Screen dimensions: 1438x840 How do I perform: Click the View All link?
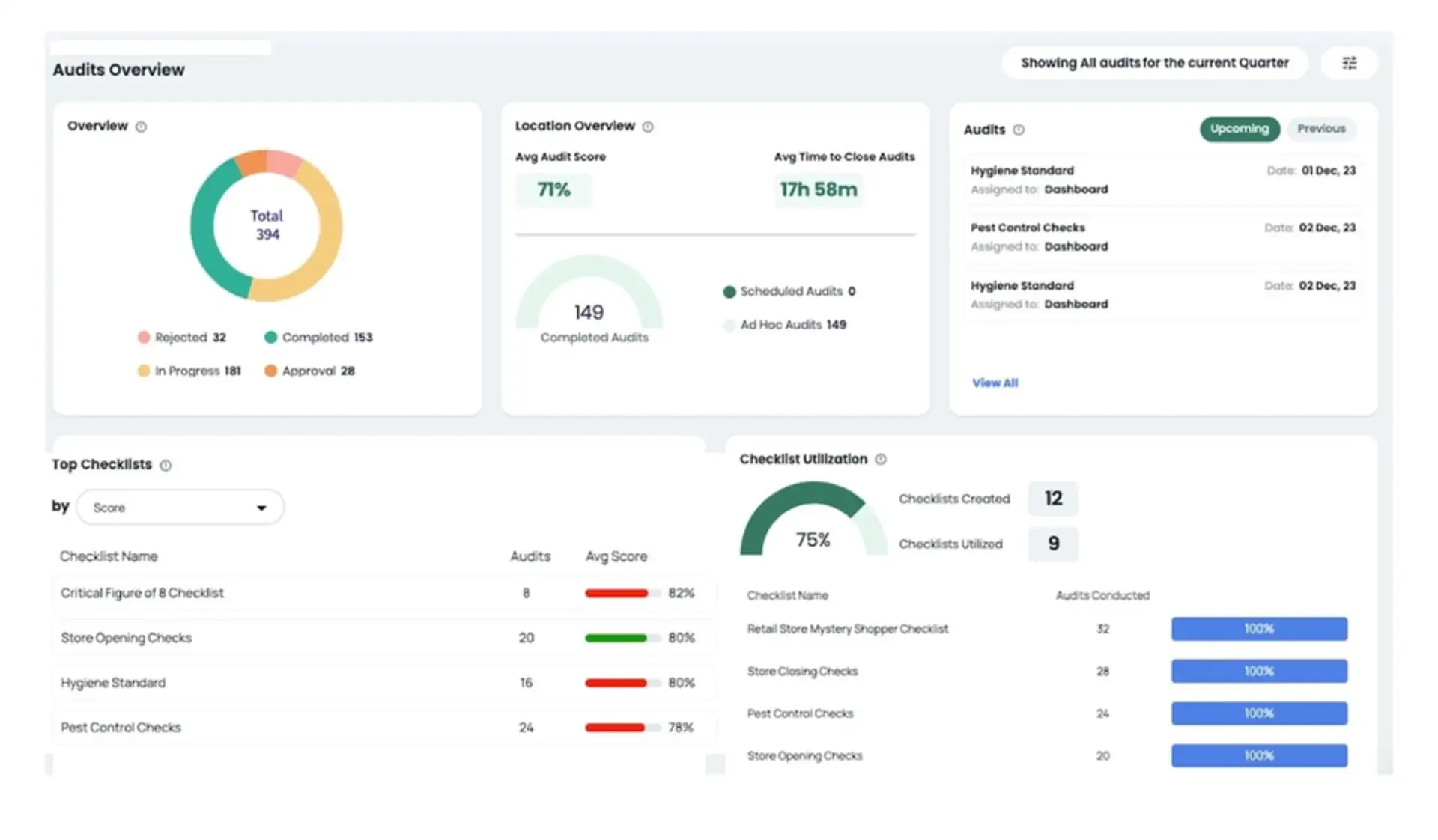tap(995, 383)
